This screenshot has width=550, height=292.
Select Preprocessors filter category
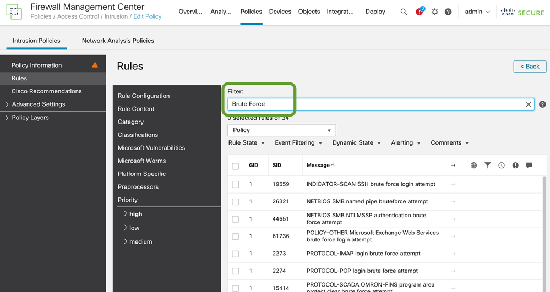(138, 187)
